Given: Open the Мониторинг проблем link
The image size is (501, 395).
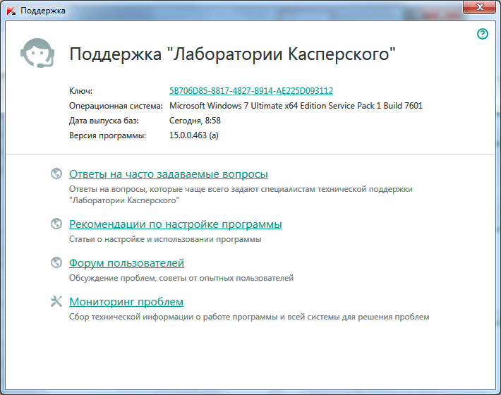Looking at the screenshot, I should coord(126,302).
